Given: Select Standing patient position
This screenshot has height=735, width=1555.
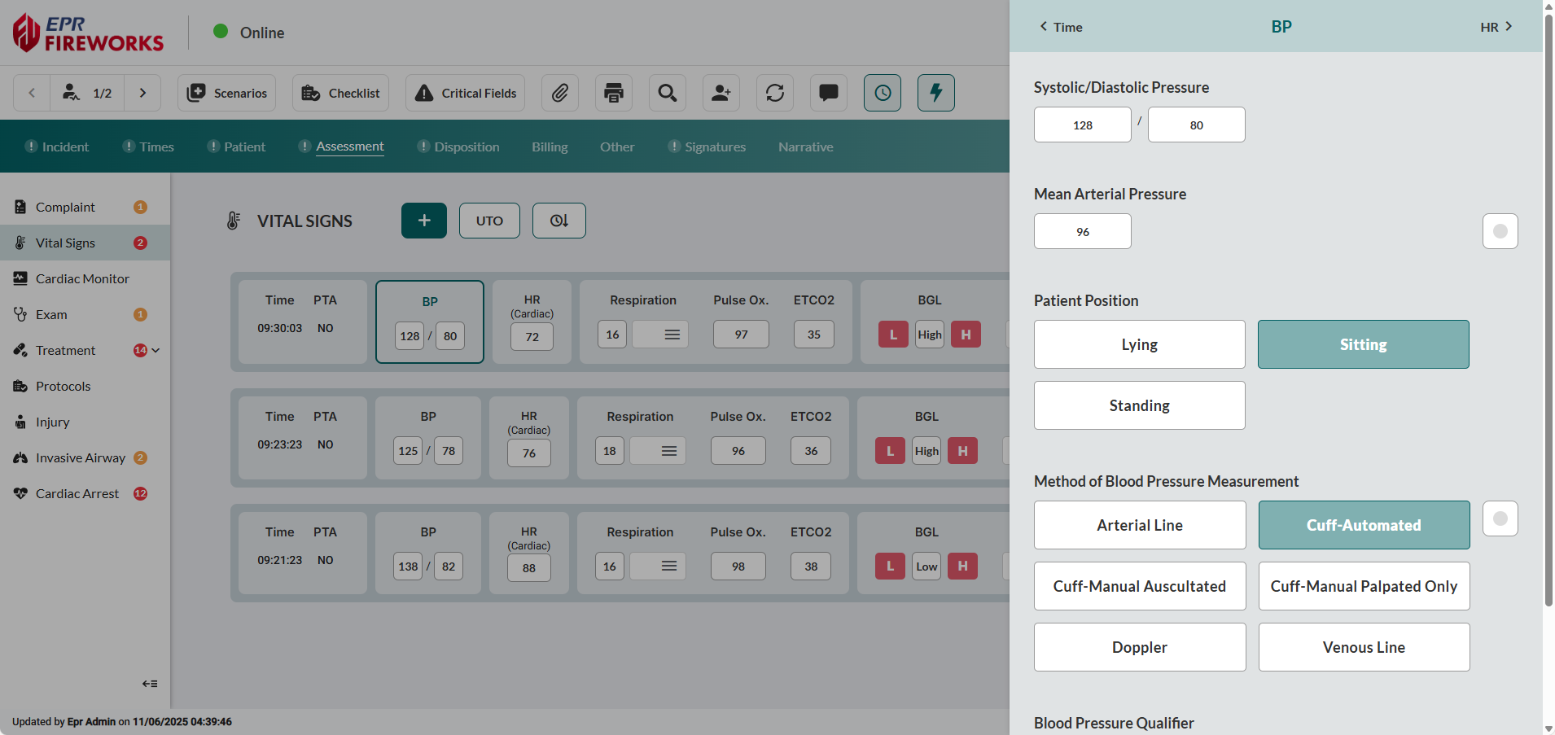Looking at the screenshot, I should tap(1139, 405).
